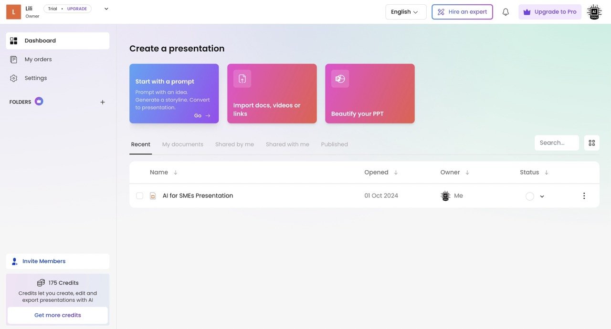
Task: Sort by the Status column
Action: click(534, 173)
